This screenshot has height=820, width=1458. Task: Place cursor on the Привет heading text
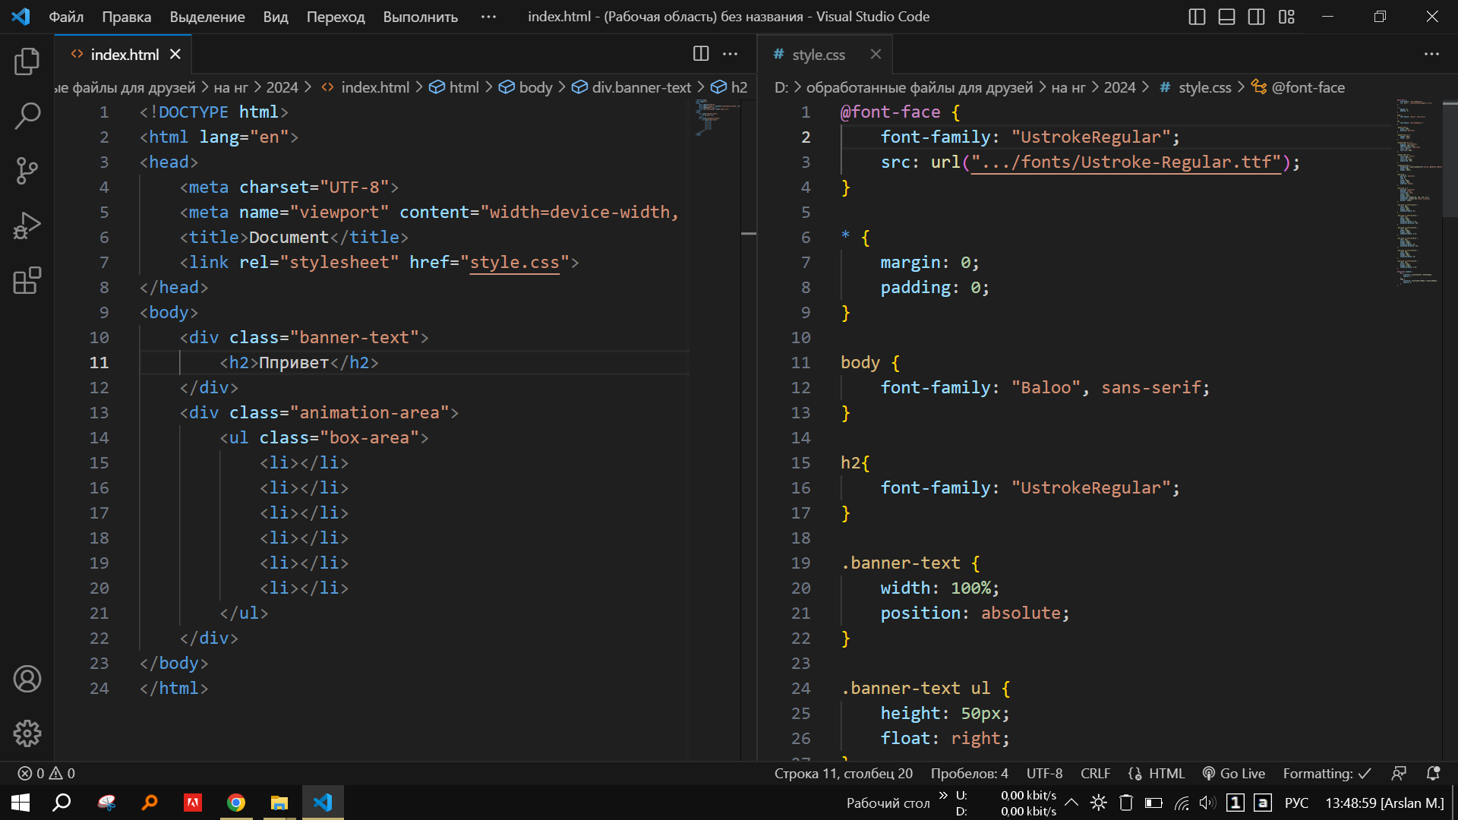pos(294,363)
